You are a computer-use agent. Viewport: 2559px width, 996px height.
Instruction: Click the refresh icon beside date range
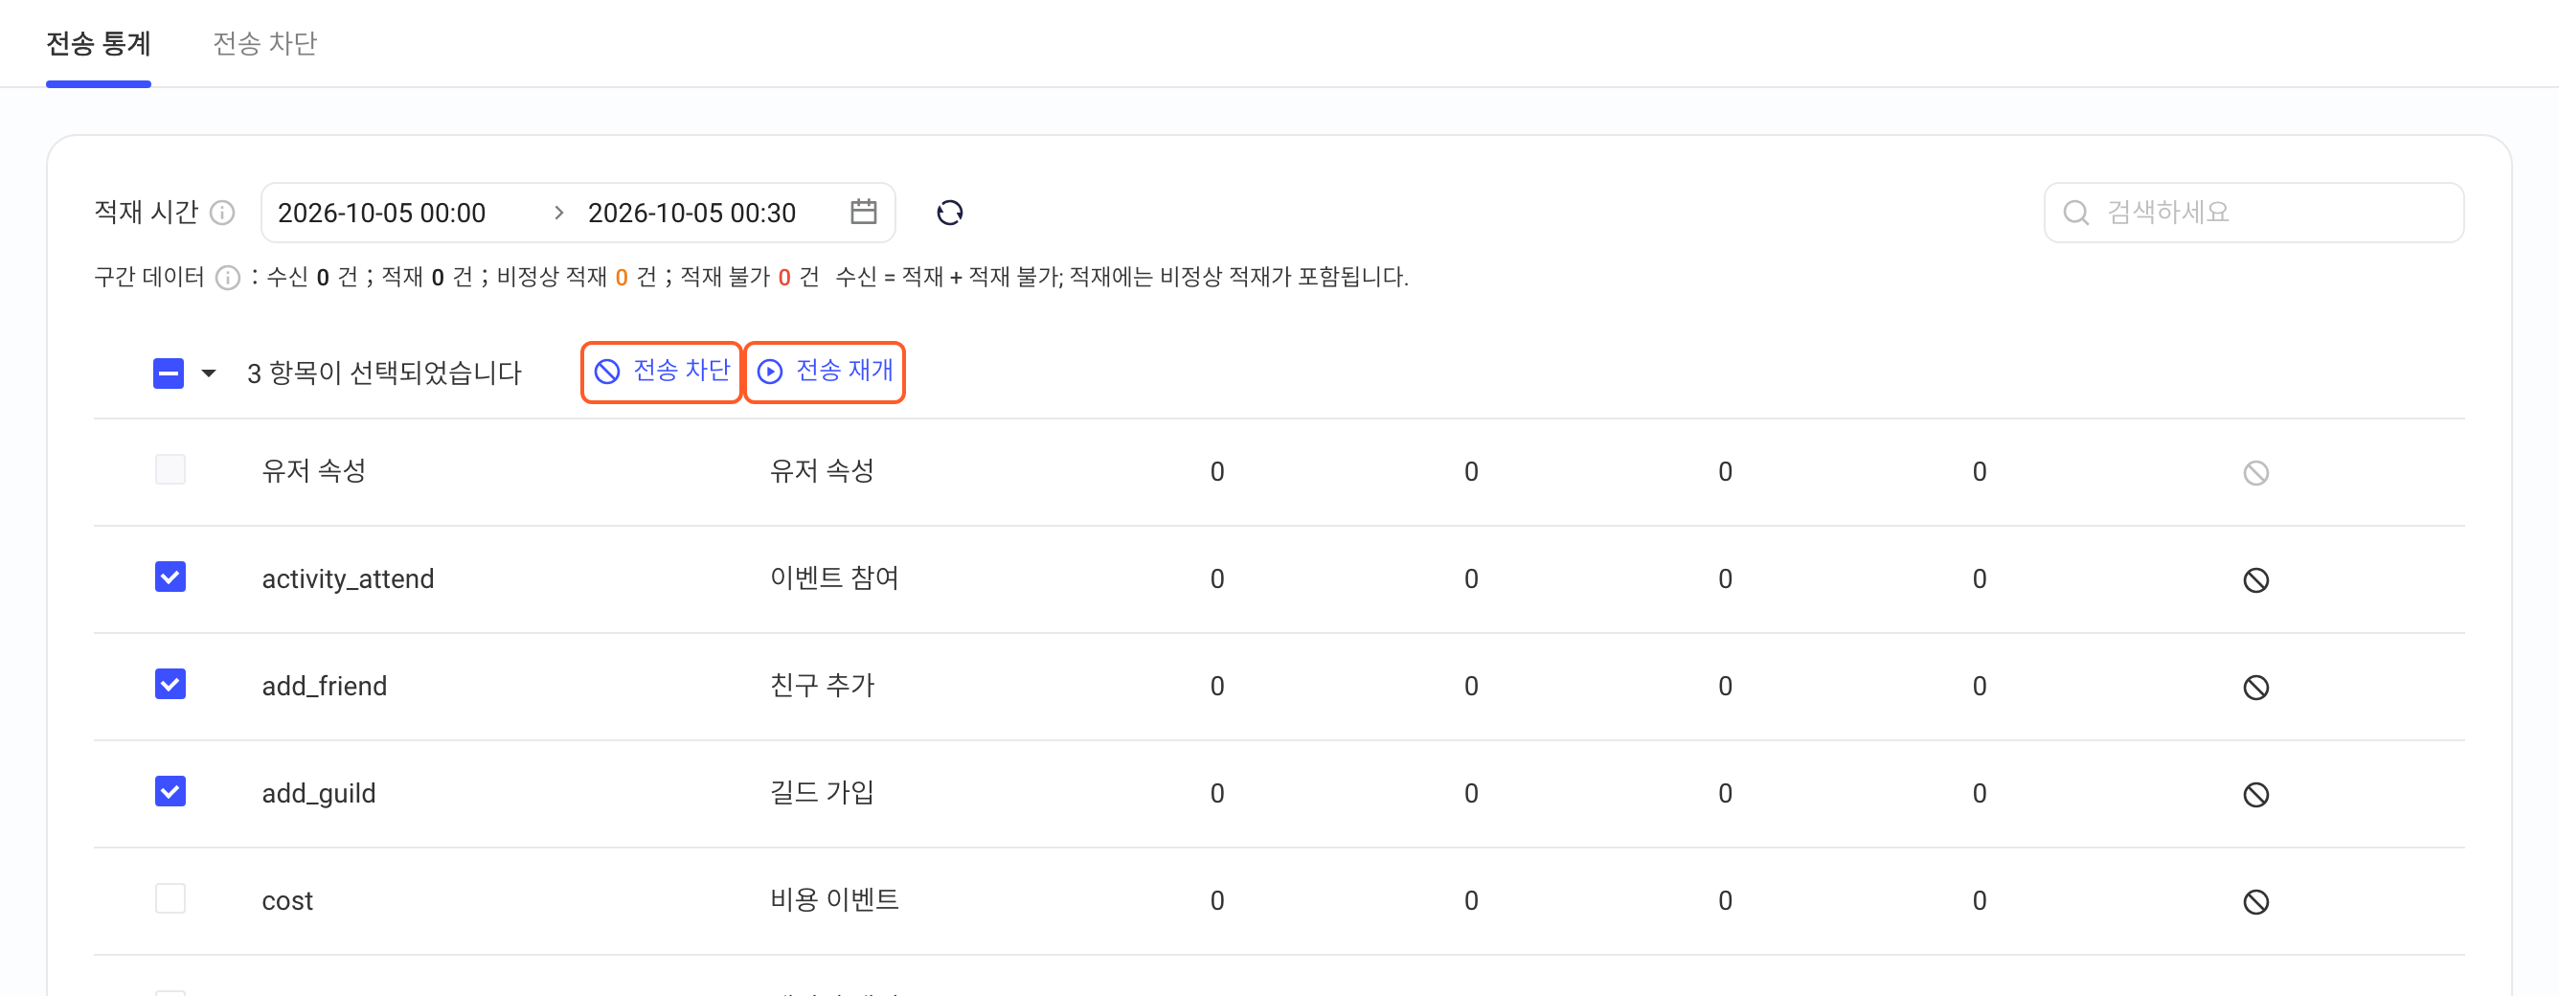(x=950, y=213)
